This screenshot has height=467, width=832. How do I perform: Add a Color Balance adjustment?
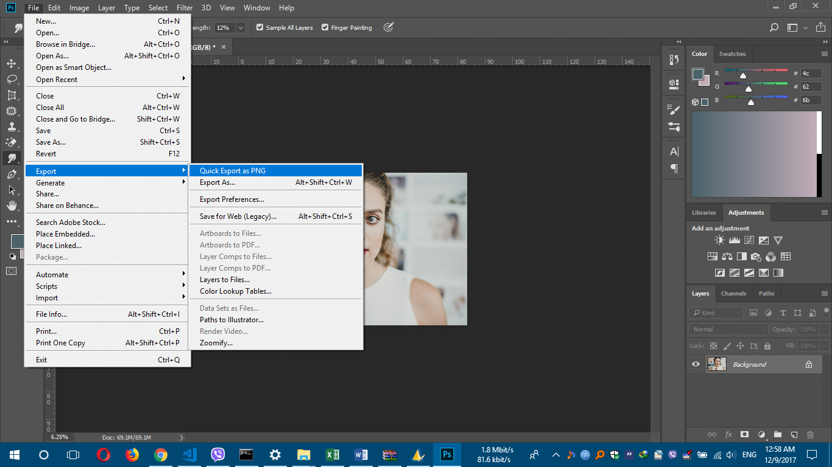[727, 257]
